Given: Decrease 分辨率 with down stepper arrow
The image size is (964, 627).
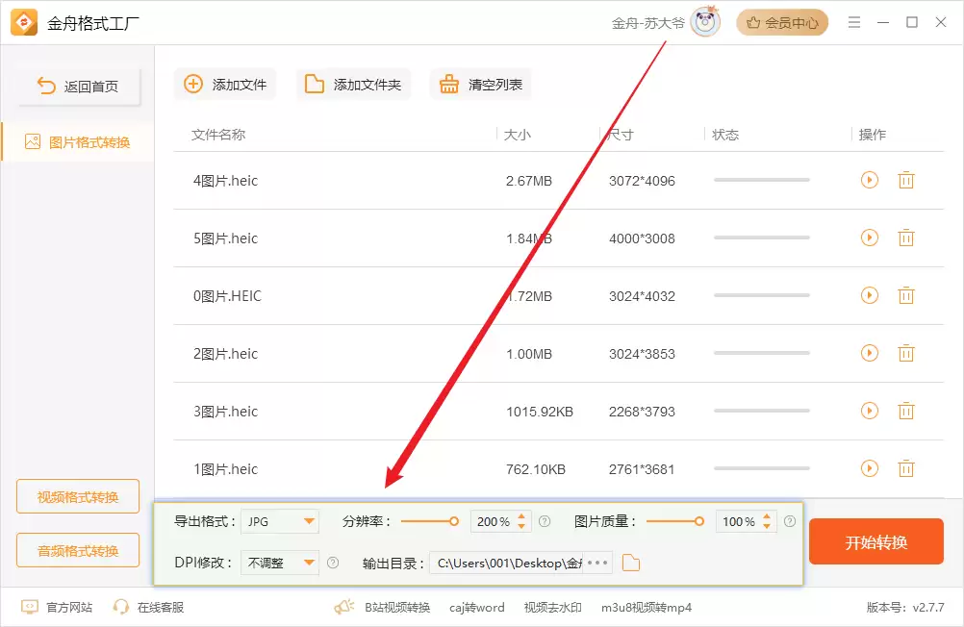Looking at the screenshot, I should (x=521, y=526).
